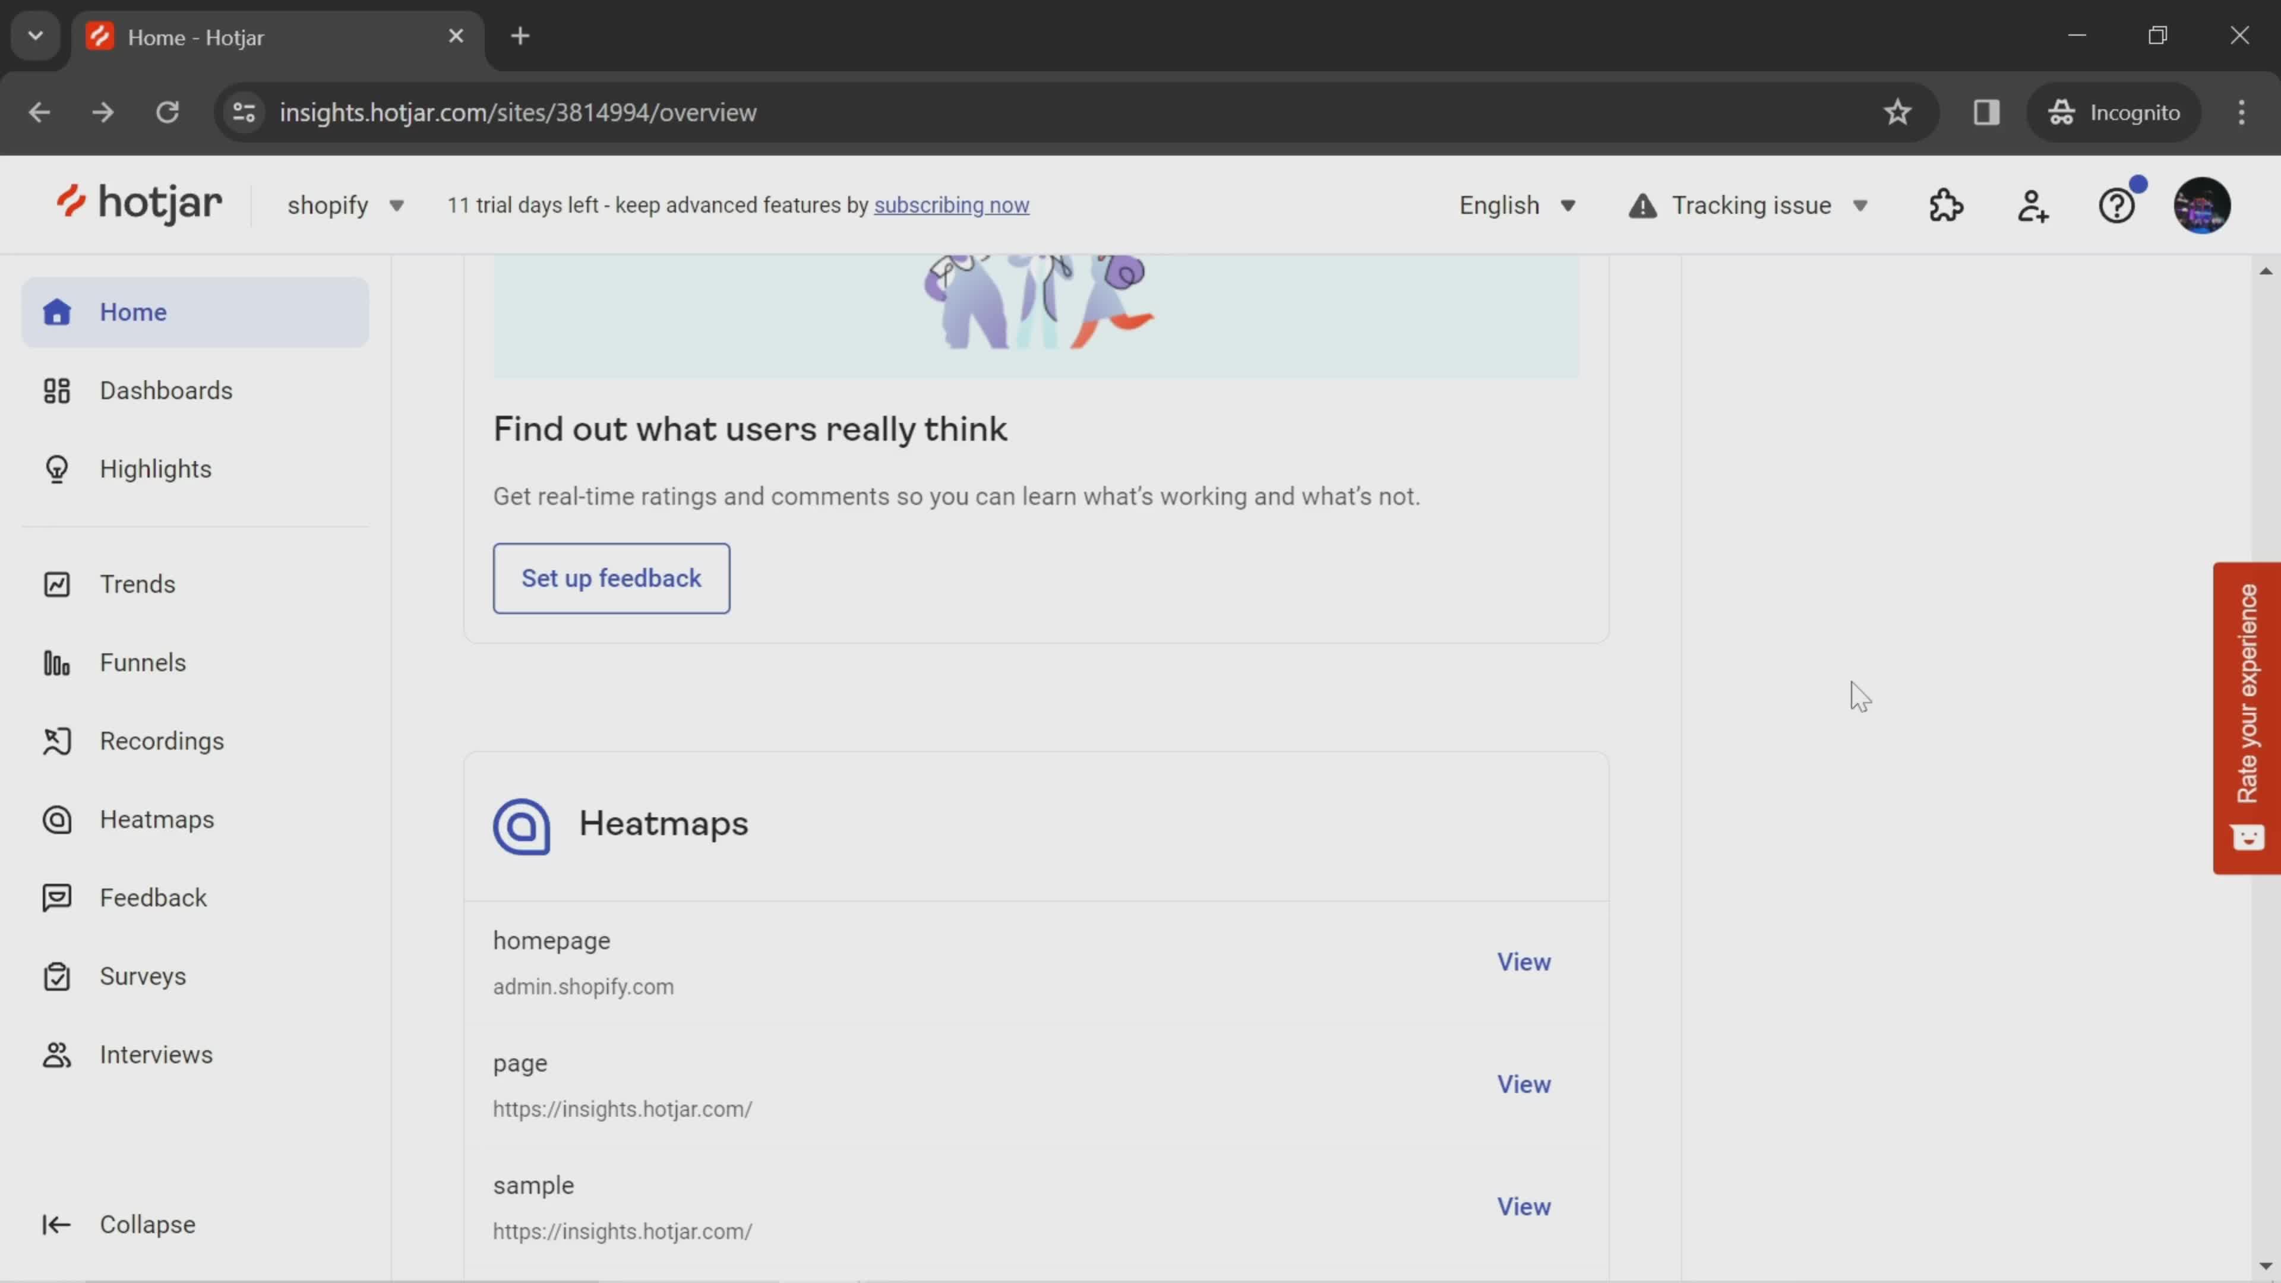Click the Highlights section icon
The height and width of the screenshot is (1283, 2281).
[55, 469]
